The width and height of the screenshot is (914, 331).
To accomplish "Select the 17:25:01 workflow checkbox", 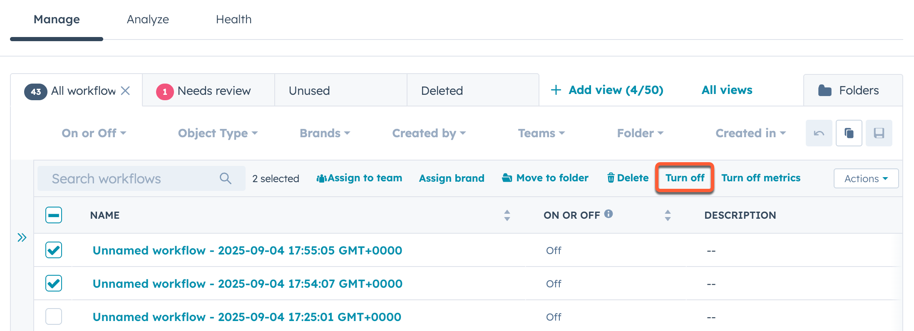I will pyautogui.click(x=54, y=316).
